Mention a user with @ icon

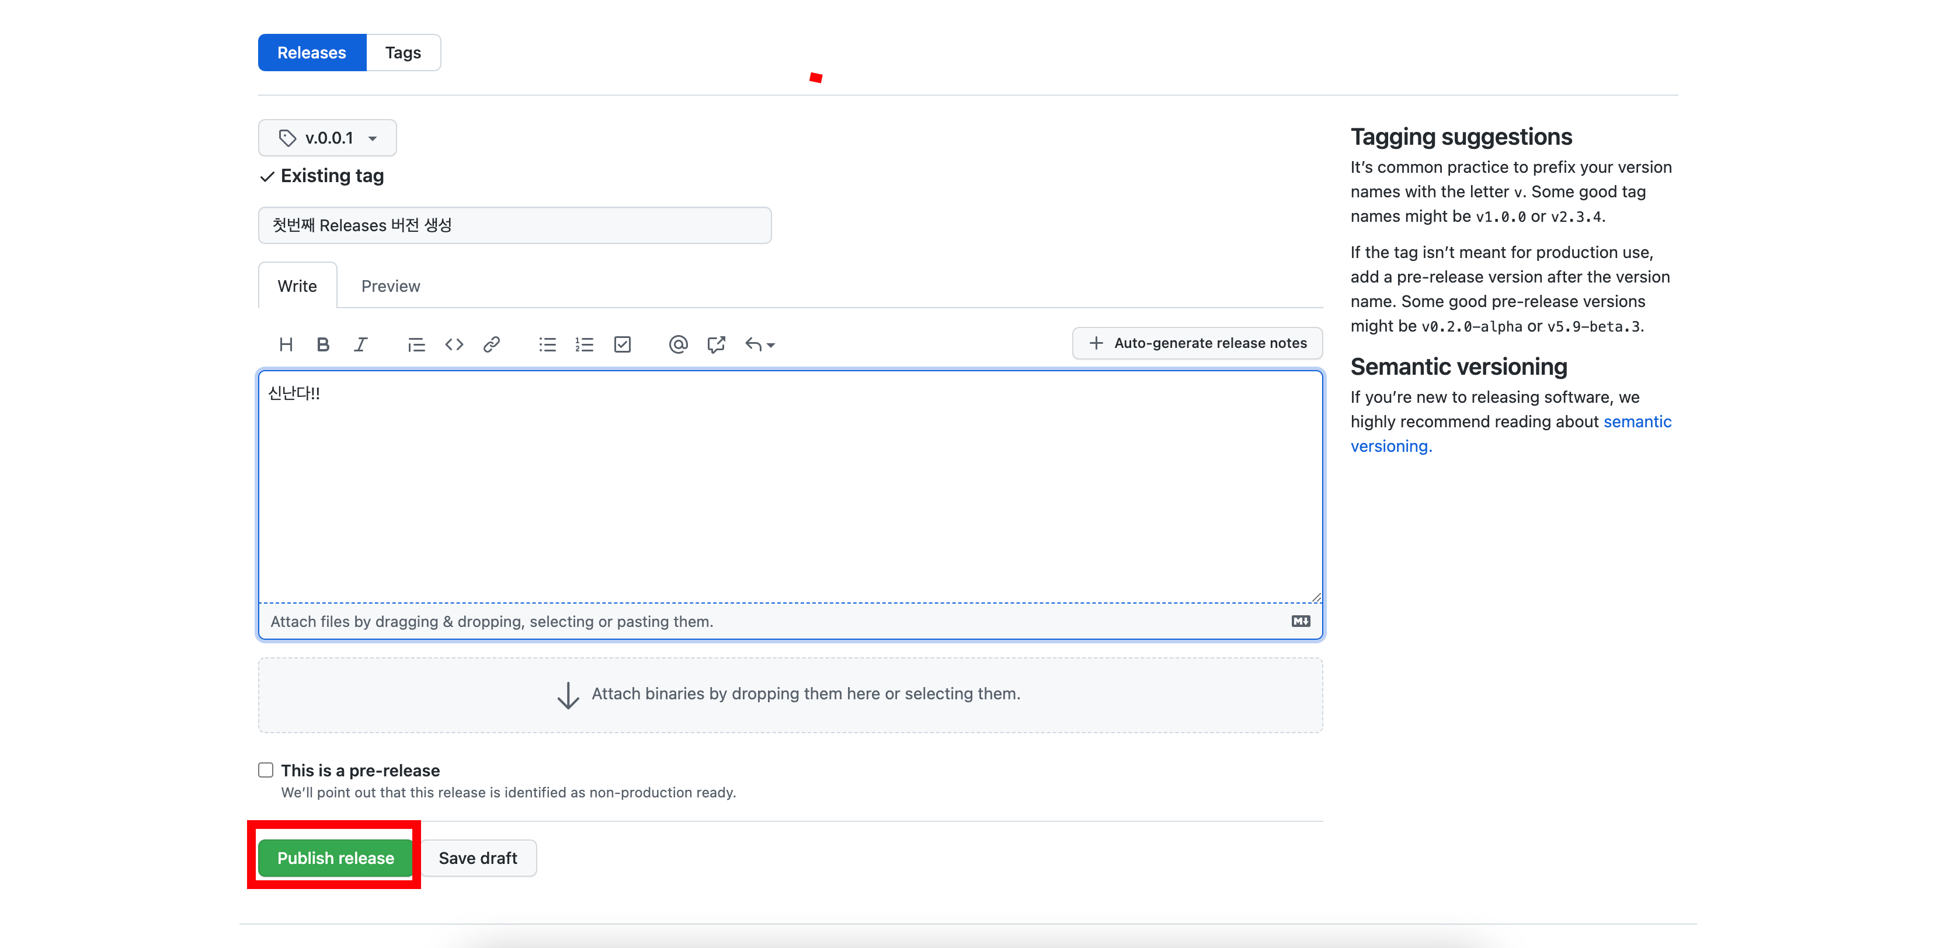(x=678, y=344)
